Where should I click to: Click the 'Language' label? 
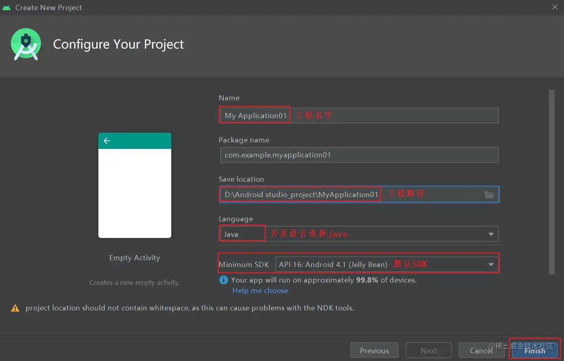coord(236,219)
